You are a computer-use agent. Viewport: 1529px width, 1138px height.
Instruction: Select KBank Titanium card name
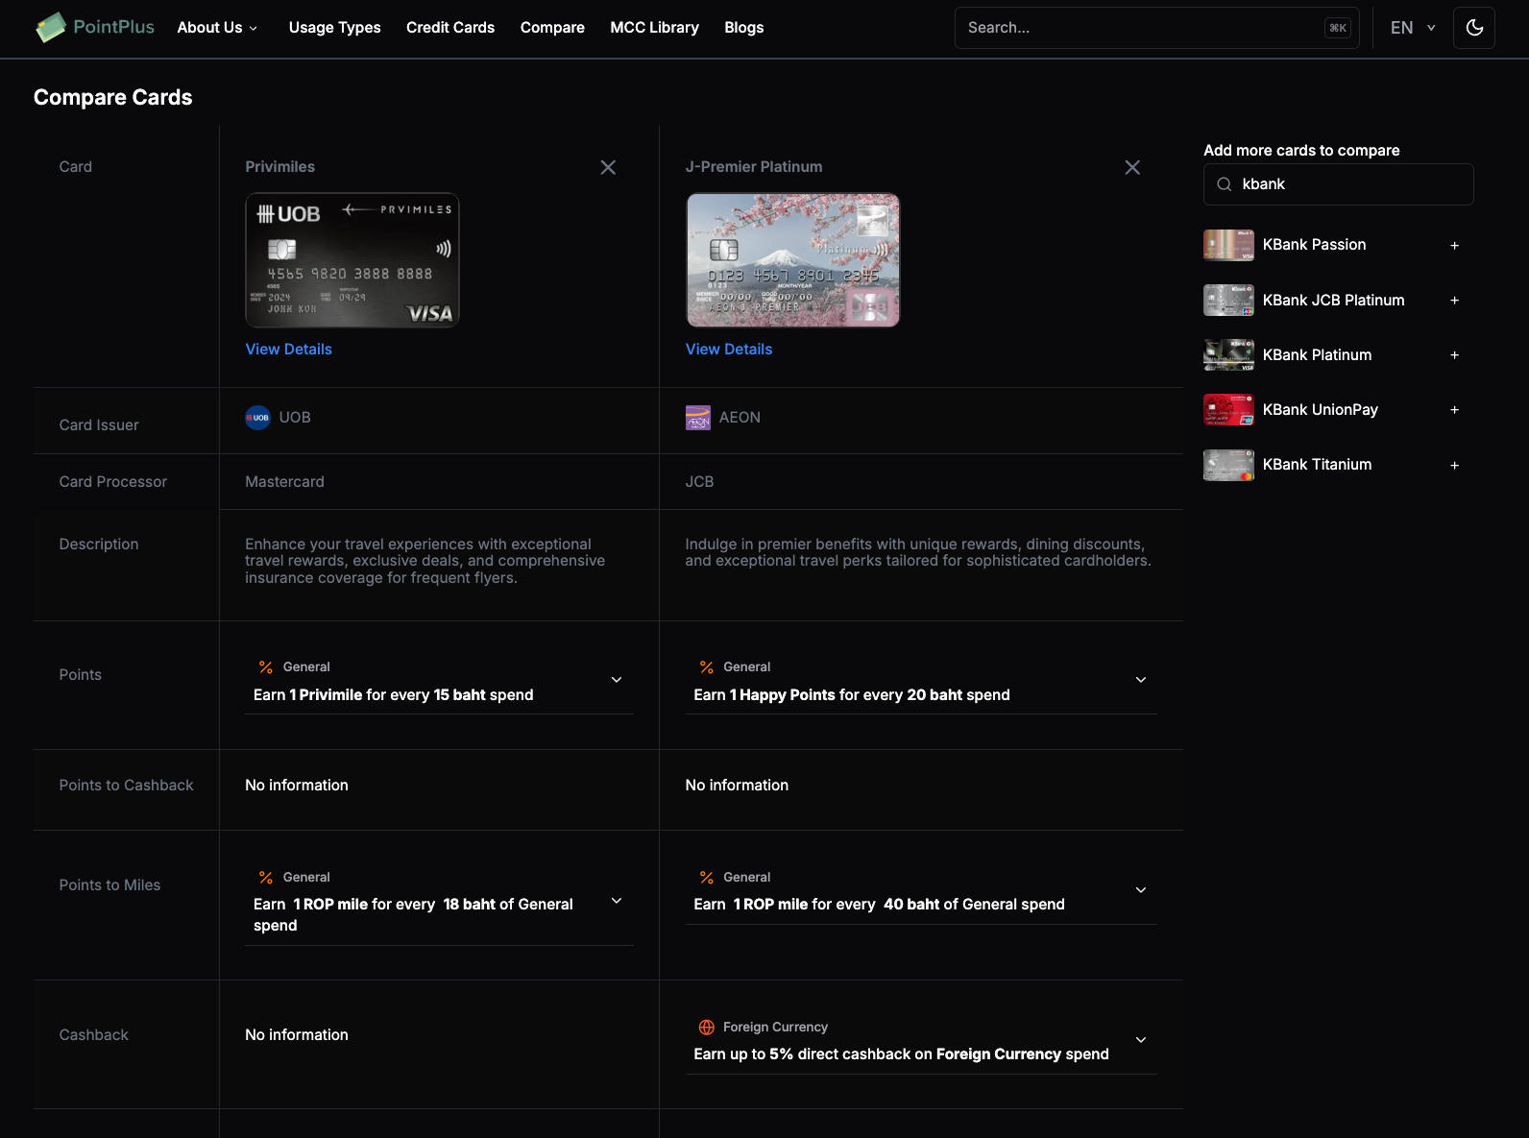coord(1317,465)
